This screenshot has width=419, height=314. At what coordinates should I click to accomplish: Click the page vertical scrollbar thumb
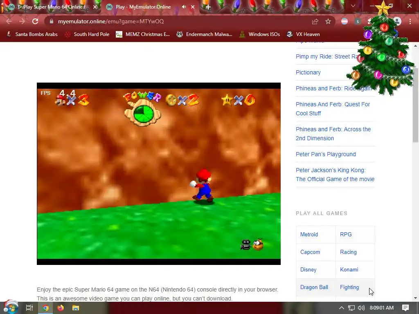(x=416, y=105)
